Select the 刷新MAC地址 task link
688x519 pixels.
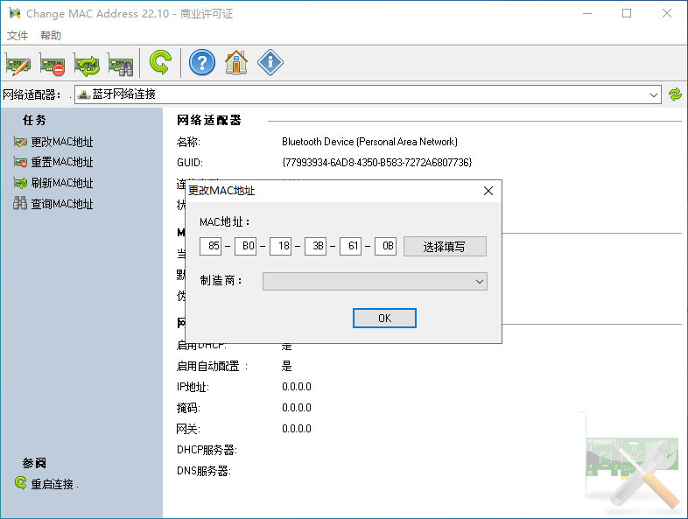pyautogui.click(x=62, y=183)
